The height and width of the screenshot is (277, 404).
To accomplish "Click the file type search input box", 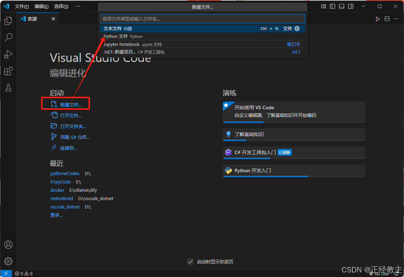I will (203, 18).
